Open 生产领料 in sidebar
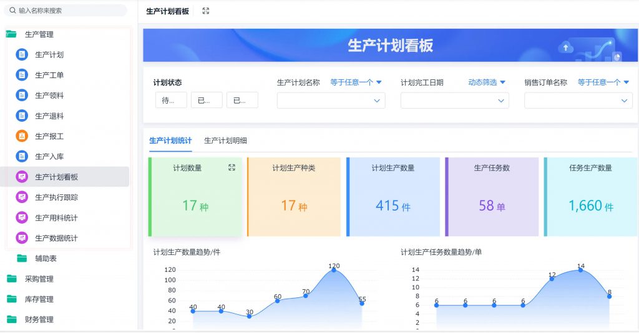The image size is (639, 333). [x=49, y=96]
